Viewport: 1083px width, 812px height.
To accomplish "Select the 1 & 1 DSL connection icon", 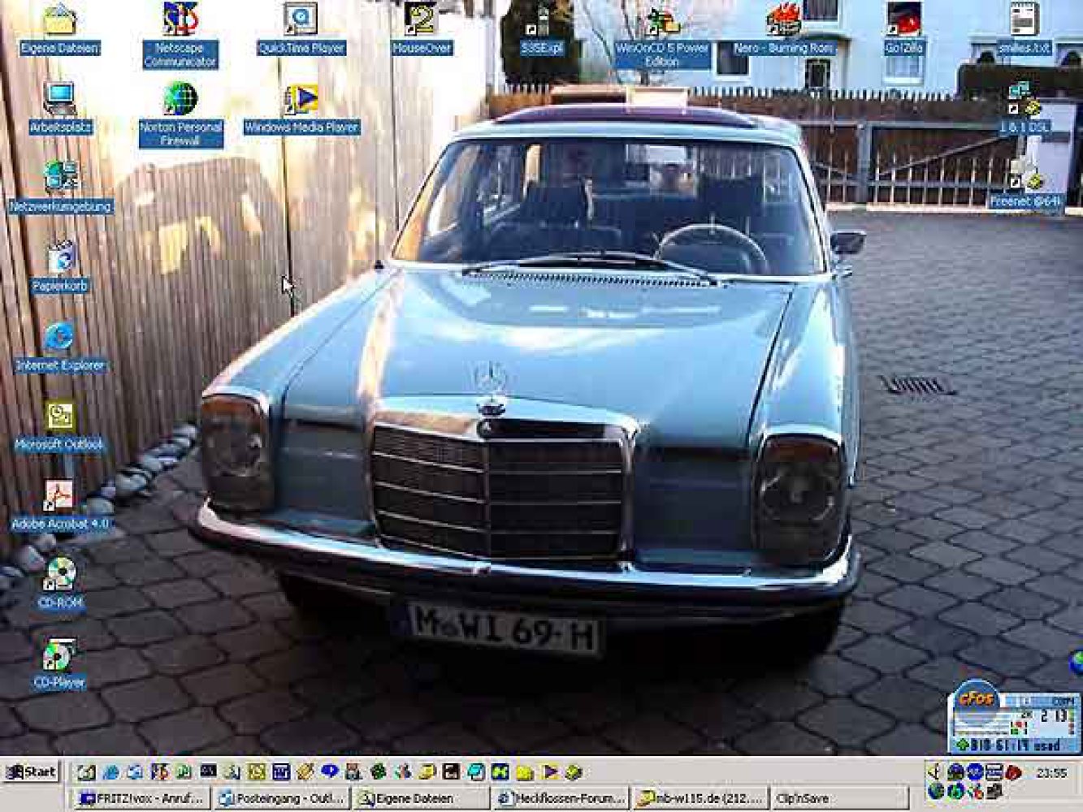I will [x=1024, y=109].
